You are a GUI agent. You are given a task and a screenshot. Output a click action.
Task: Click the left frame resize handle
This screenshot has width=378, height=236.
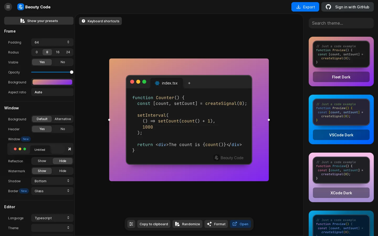[x=109, y=120]
